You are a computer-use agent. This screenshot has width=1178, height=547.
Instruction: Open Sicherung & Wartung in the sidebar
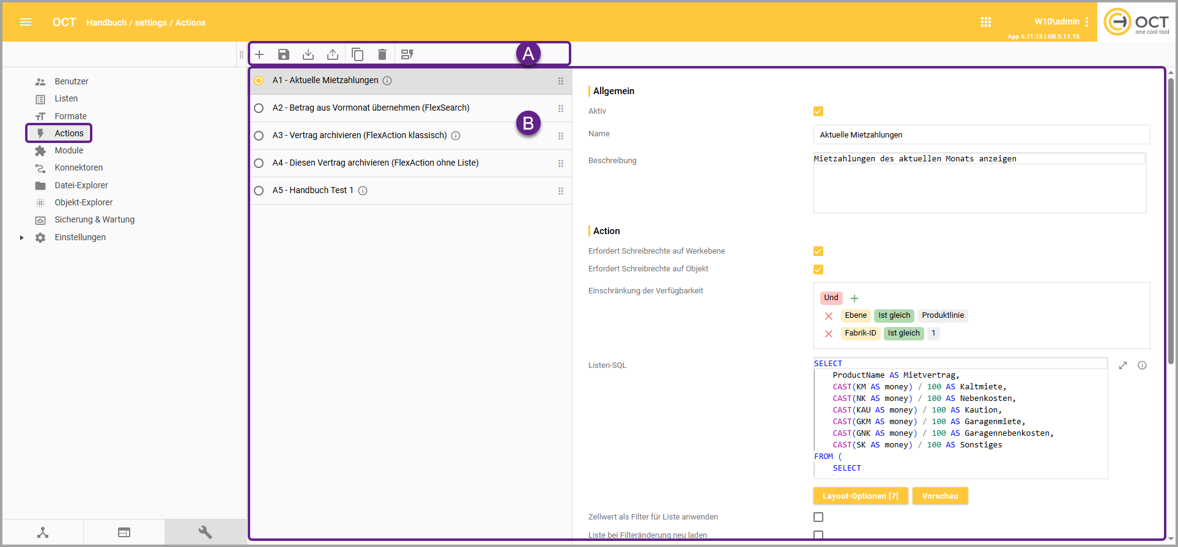[x=94, y=219]
